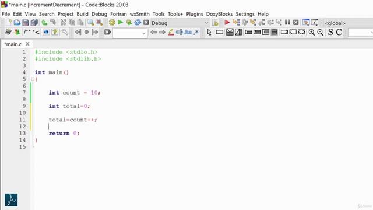
Task: Open the Project menu
Action: tap(65, 14)
